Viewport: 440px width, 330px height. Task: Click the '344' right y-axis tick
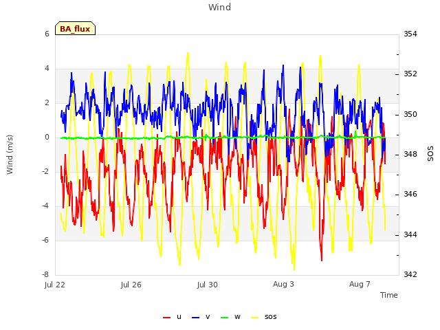410,234
